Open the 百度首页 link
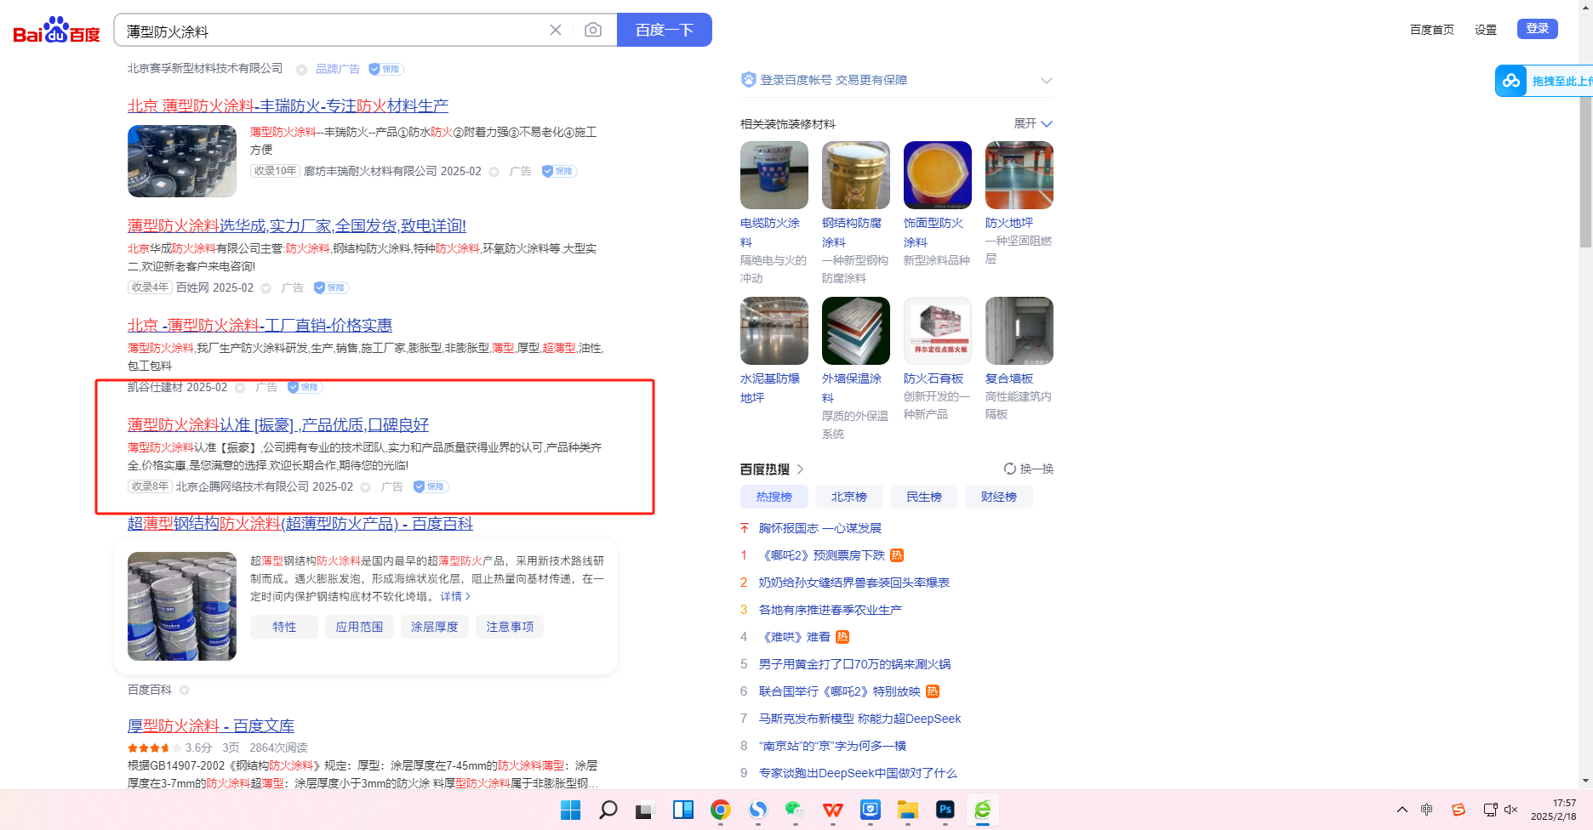This screenshot has height=830, width=1593. (1432, 30)
